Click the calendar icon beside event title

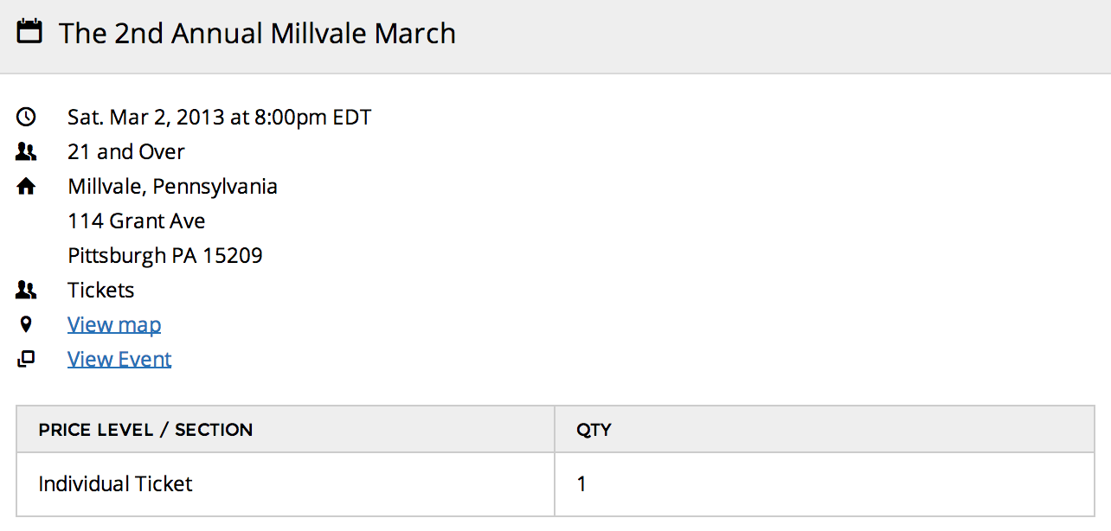(x=30, y=33)
